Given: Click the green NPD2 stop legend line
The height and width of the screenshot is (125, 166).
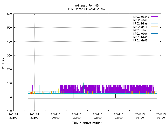Looking at the screenshot, I should [x=155, y=20].
